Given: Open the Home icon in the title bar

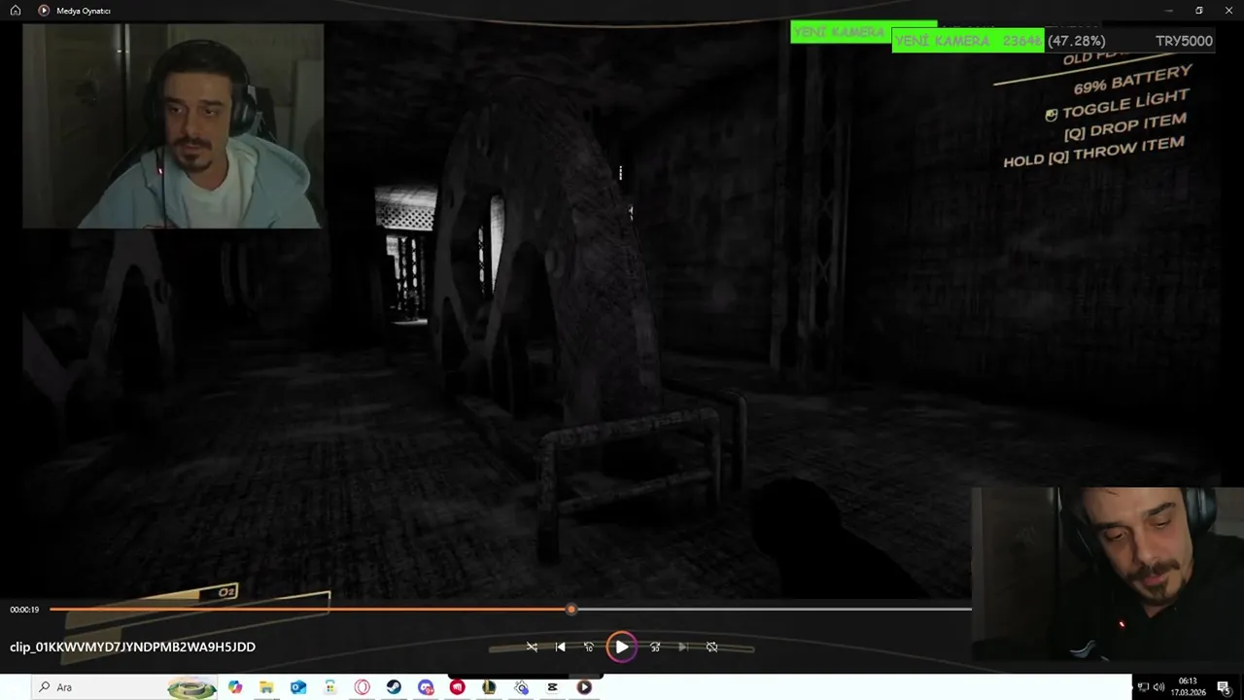Looking at the screenshot, I should 16,10.
